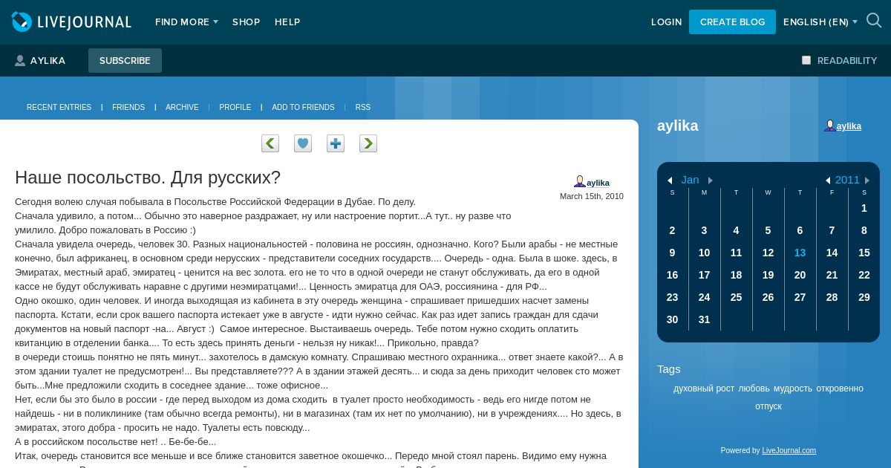Go to next year arrow after 2011
Viewport: 891px width, 468px height.
click(866, 181)
